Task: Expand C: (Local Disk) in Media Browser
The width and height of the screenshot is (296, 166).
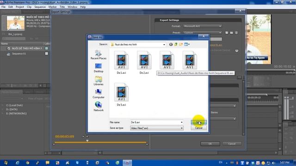Action: coord(3,106)
